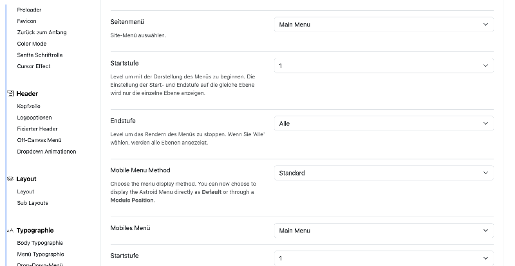
Task: Open the Seitenmenü dropdown showing Main Menu
Action: pos(384,24)
